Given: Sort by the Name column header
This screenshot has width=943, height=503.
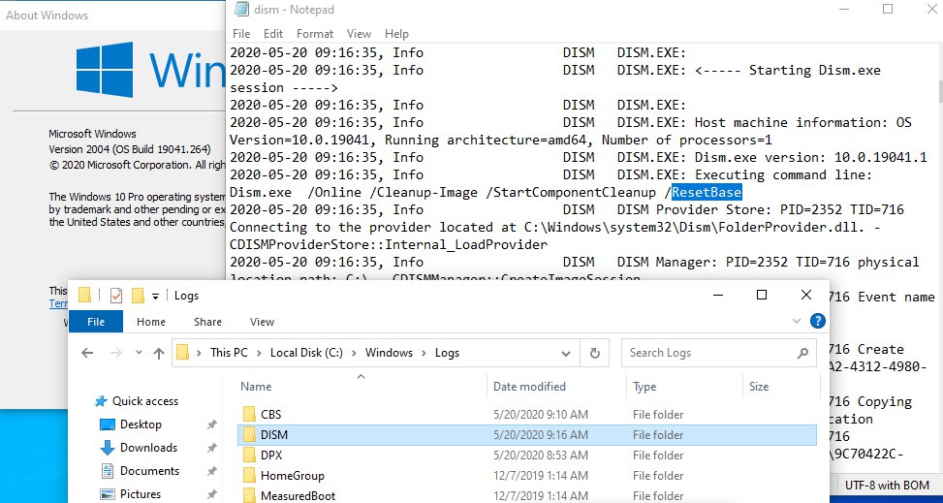Looking at the screenshot, I should [361, 387].
